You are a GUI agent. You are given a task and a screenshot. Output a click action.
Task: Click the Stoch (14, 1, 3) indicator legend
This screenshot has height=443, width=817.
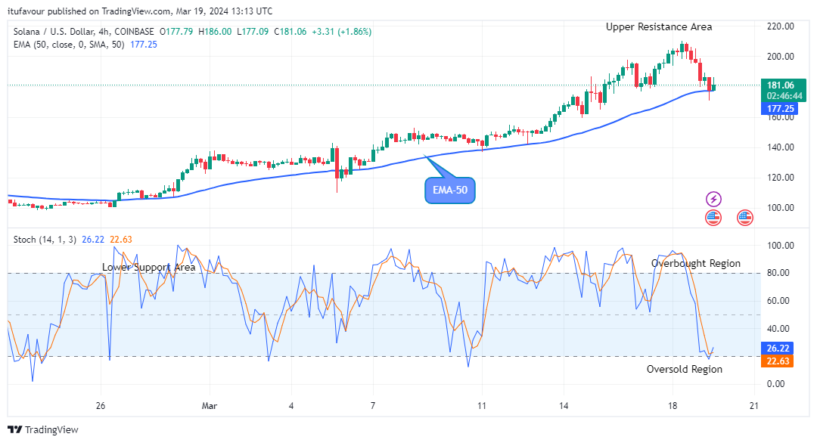pos(45,240)
